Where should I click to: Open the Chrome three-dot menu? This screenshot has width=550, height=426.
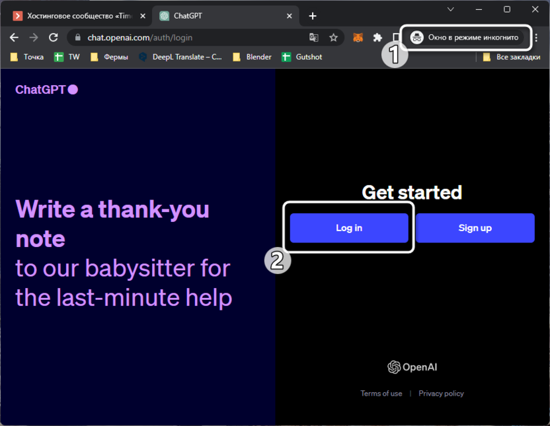click(536, 38)
